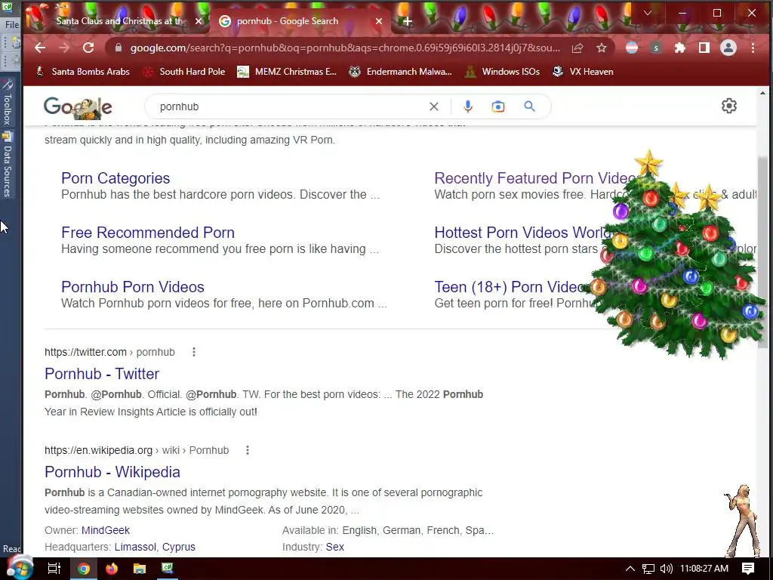Open the Chrome three-dot menu
Image resolution: width=773 pixels, height=580 pixels.
(753, 48)
